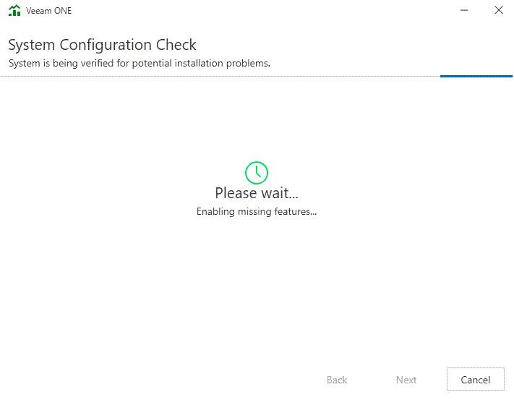
Task: Click the word "wait" in the message
Action: [x=278, y=193]
